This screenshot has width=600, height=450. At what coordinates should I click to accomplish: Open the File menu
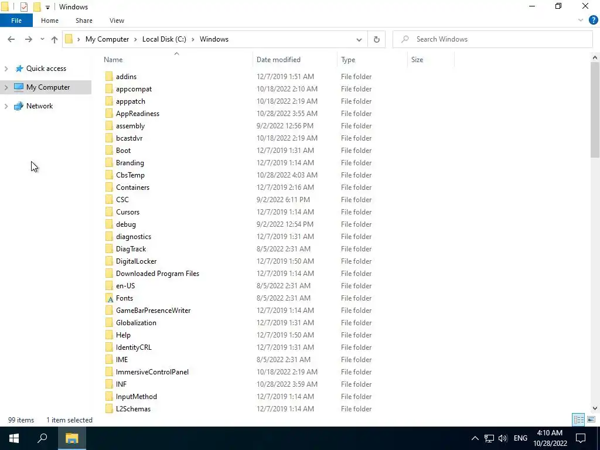16,21
